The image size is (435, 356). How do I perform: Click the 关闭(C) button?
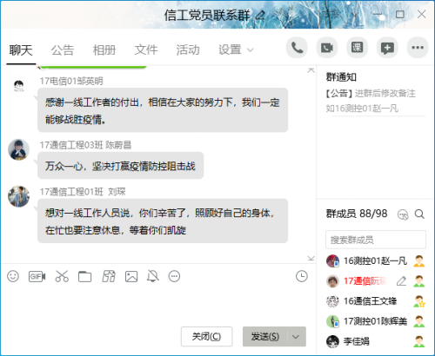[206, 337]
